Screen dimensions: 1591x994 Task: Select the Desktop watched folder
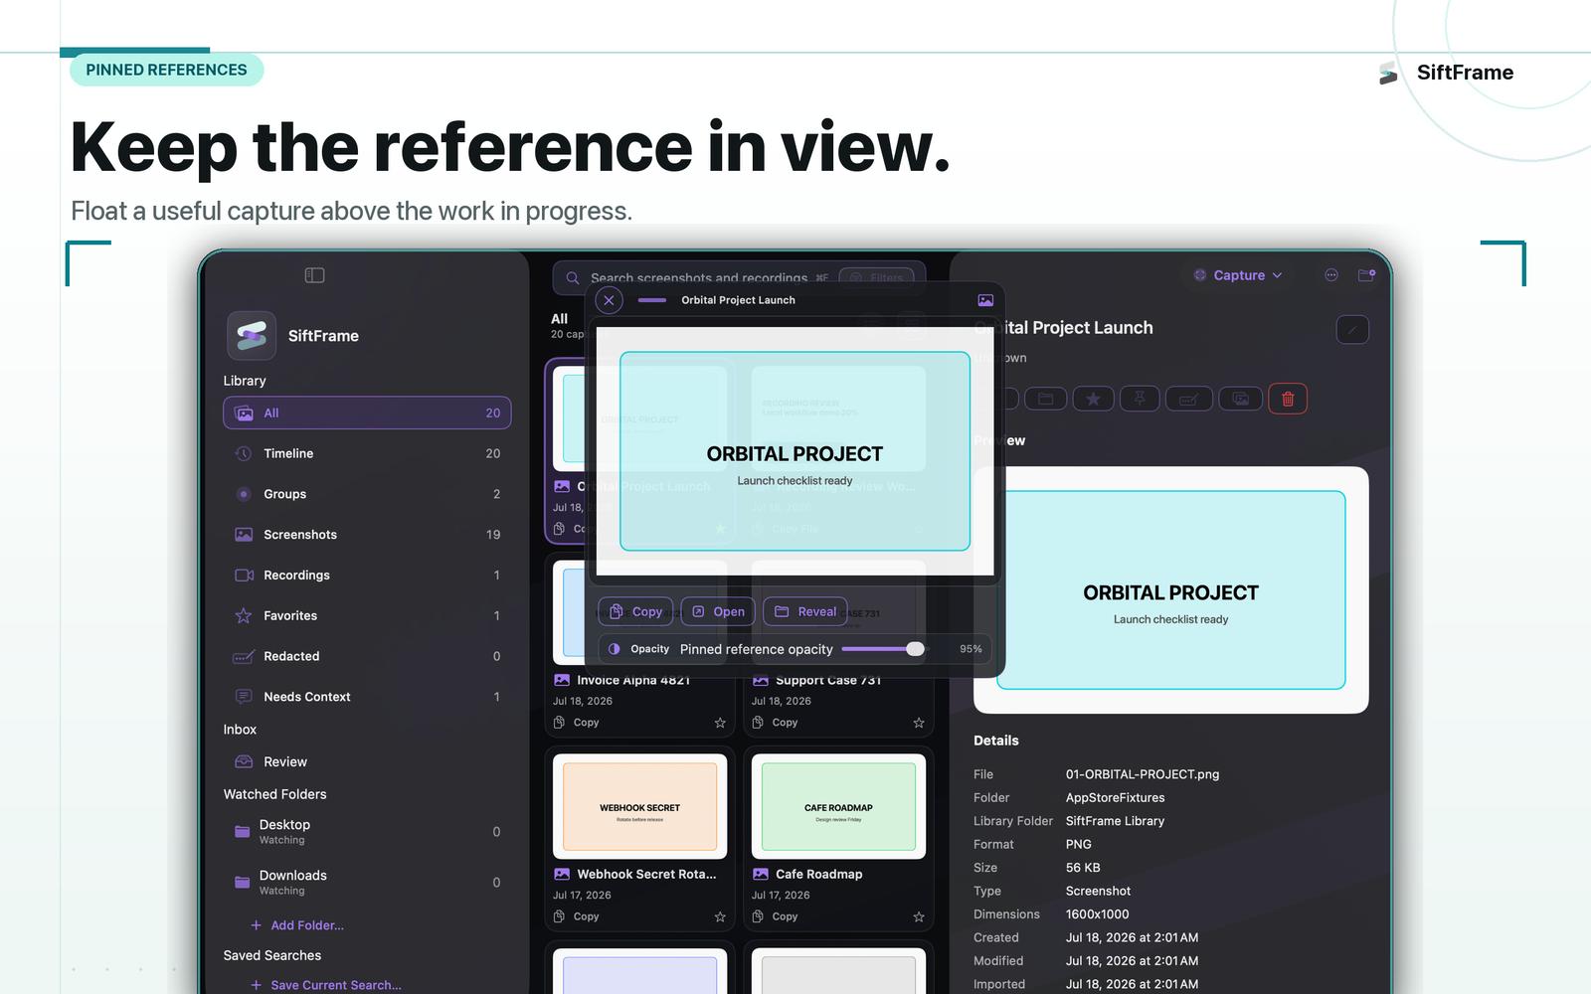tap(367, 832)
